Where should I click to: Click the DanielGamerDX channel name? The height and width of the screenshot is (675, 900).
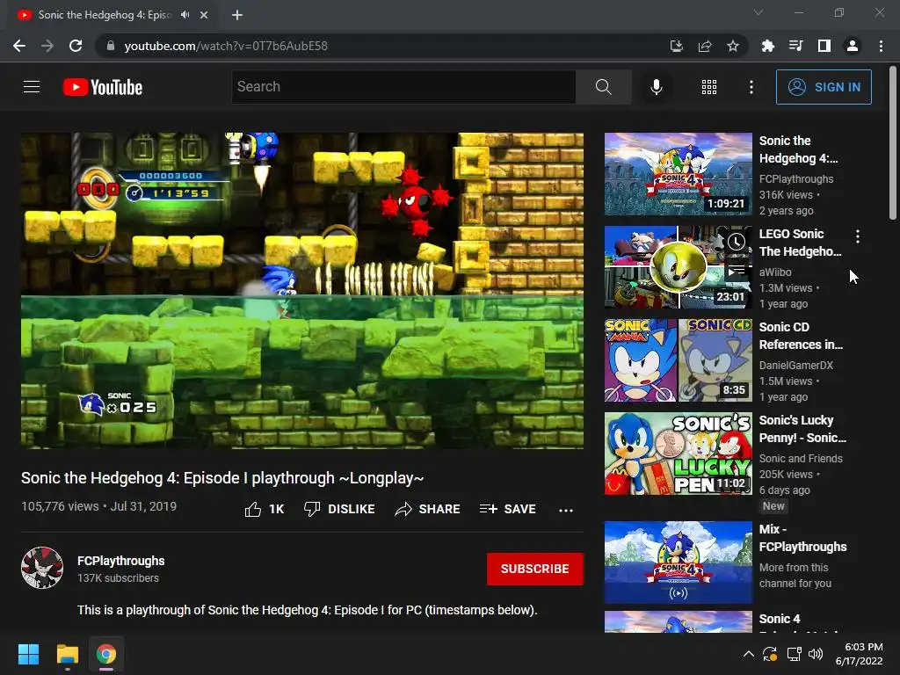pos(795,365)
